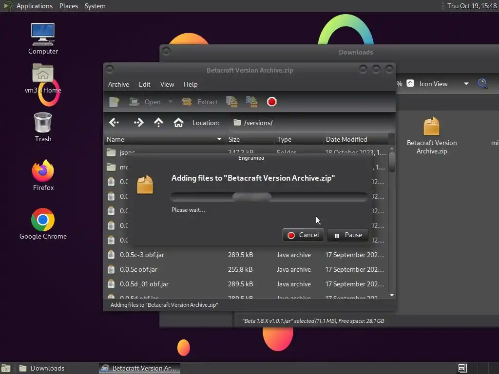Open the Trash desktop icon

coord(43,127)
